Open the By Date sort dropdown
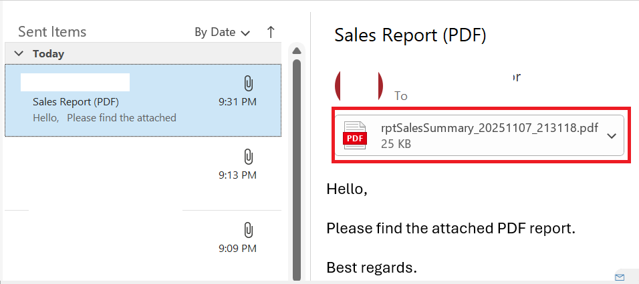This screenshot has width=639, height=284. pyautogui.click(x=222, y=32)
